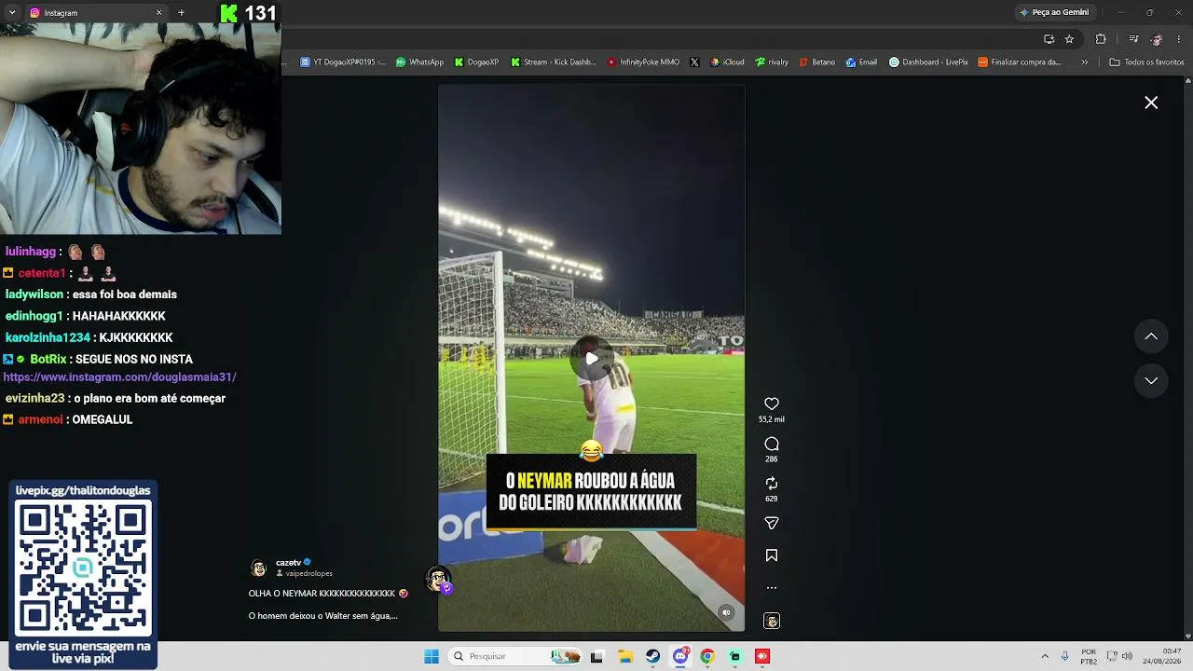Like the reel with the heart icon
Screen dimensions: 1193x671
(x=772, y=404)
